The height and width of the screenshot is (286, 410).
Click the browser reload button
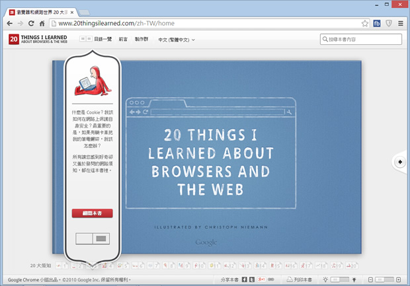[x=28, y=23]
